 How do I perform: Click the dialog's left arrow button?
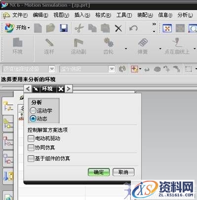pos(28,89)
